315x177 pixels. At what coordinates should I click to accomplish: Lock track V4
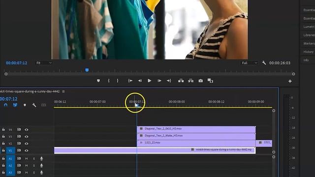(3, 129)
